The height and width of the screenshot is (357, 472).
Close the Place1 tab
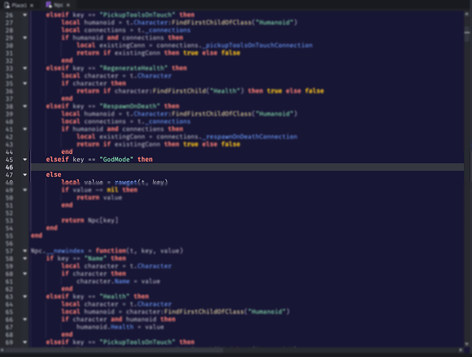coord(32,6)
